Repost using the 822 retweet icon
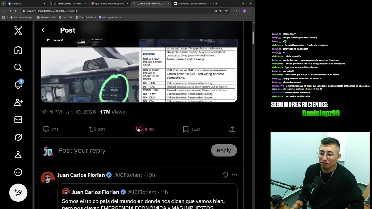 (x=93, y=129)
